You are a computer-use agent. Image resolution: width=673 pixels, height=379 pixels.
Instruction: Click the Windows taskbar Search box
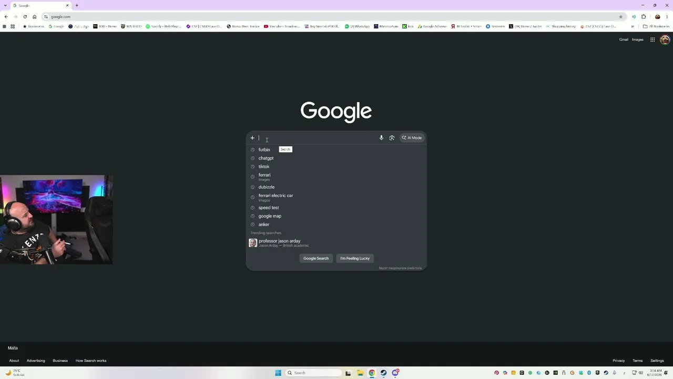pyautogui.click(x=313, y=373)
